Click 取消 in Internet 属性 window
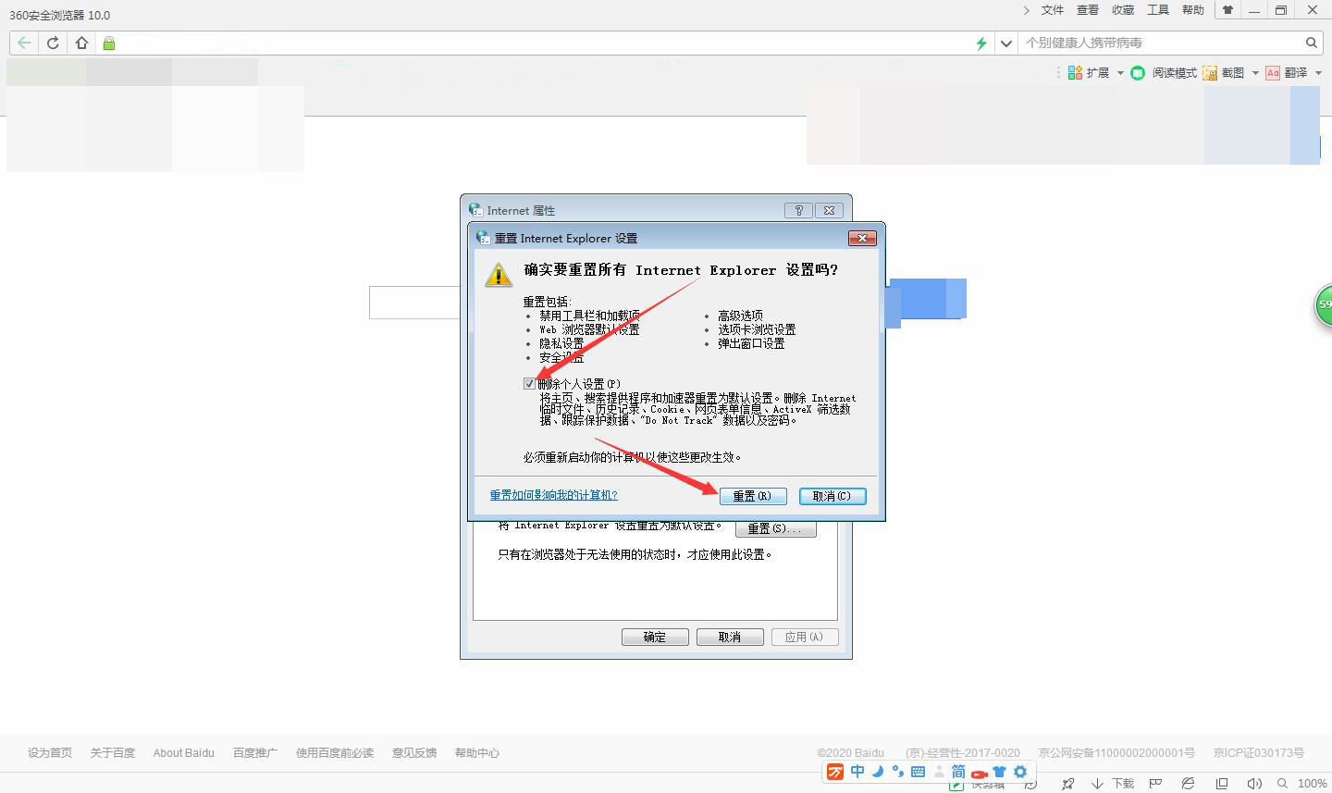Viewport: 1332px width, 793px height. [730, 637]
